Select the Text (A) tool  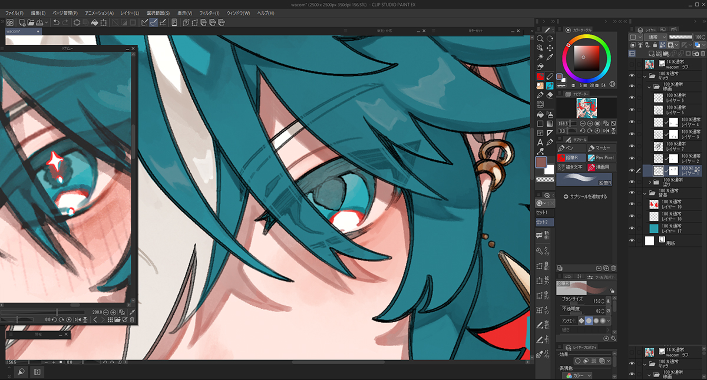(540, 142)
